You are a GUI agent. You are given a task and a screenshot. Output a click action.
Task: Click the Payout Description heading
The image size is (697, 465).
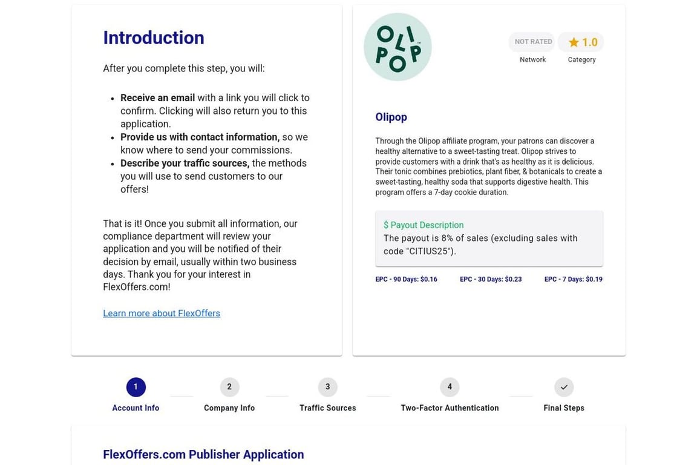click(424, 225)
